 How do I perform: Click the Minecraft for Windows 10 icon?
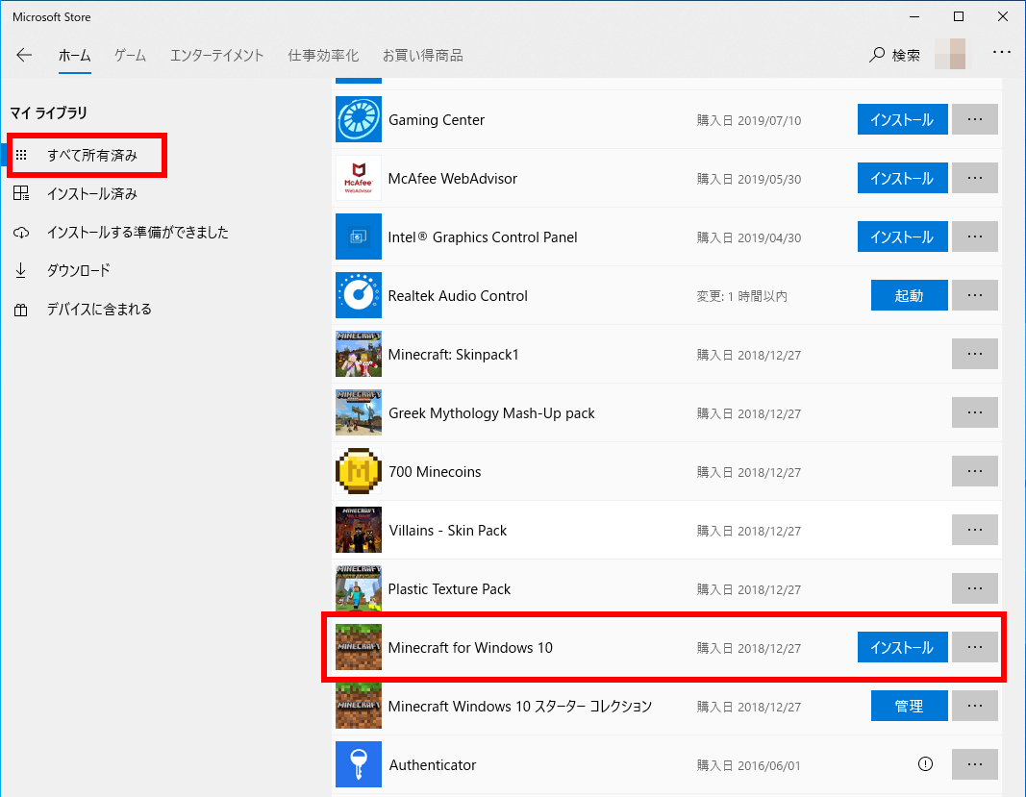pos(359,647)
